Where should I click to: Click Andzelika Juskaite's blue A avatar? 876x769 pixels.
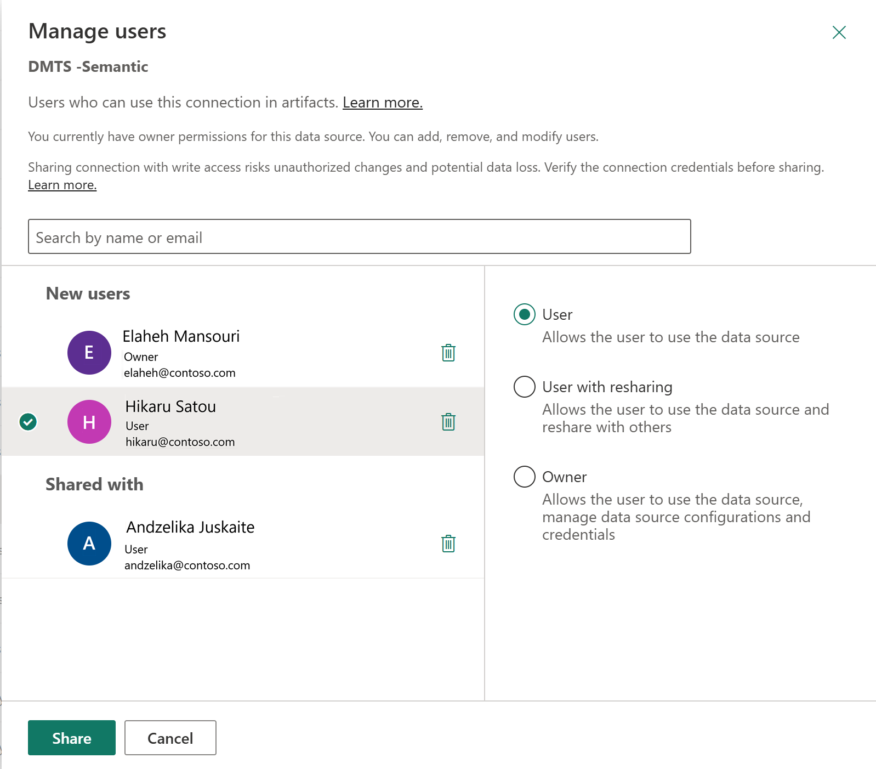pos(89,544)
